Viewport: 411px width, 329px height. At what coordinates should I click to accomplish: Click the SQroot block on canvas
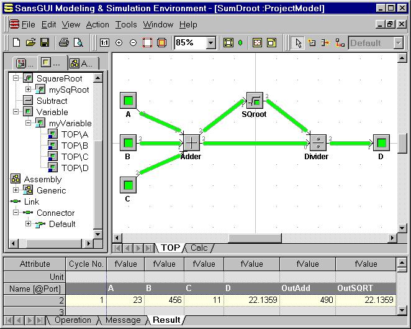[255, 100]
